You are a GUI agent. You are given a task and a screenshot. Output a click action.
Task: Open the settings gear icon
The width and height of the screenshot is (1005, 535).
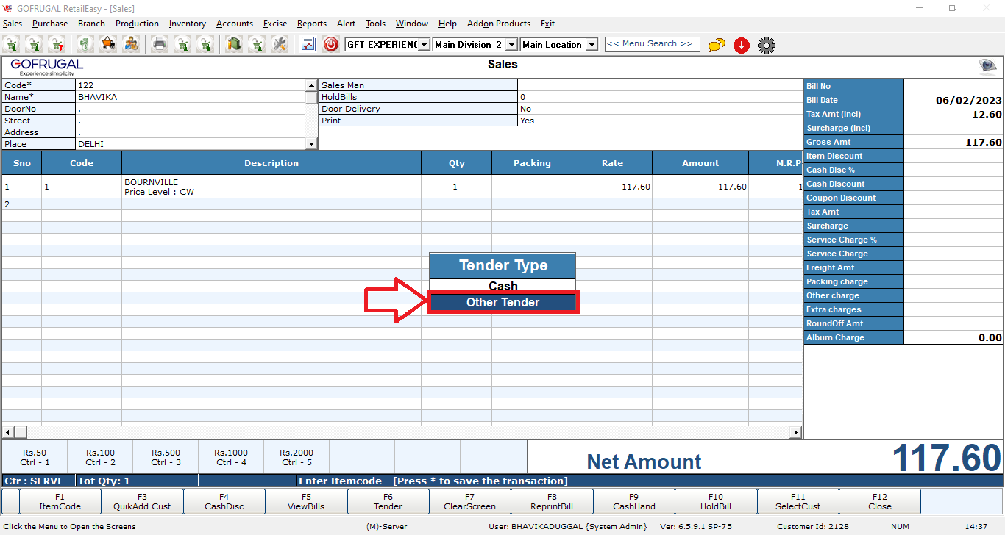pyautogui.click(x=767, y=46)
